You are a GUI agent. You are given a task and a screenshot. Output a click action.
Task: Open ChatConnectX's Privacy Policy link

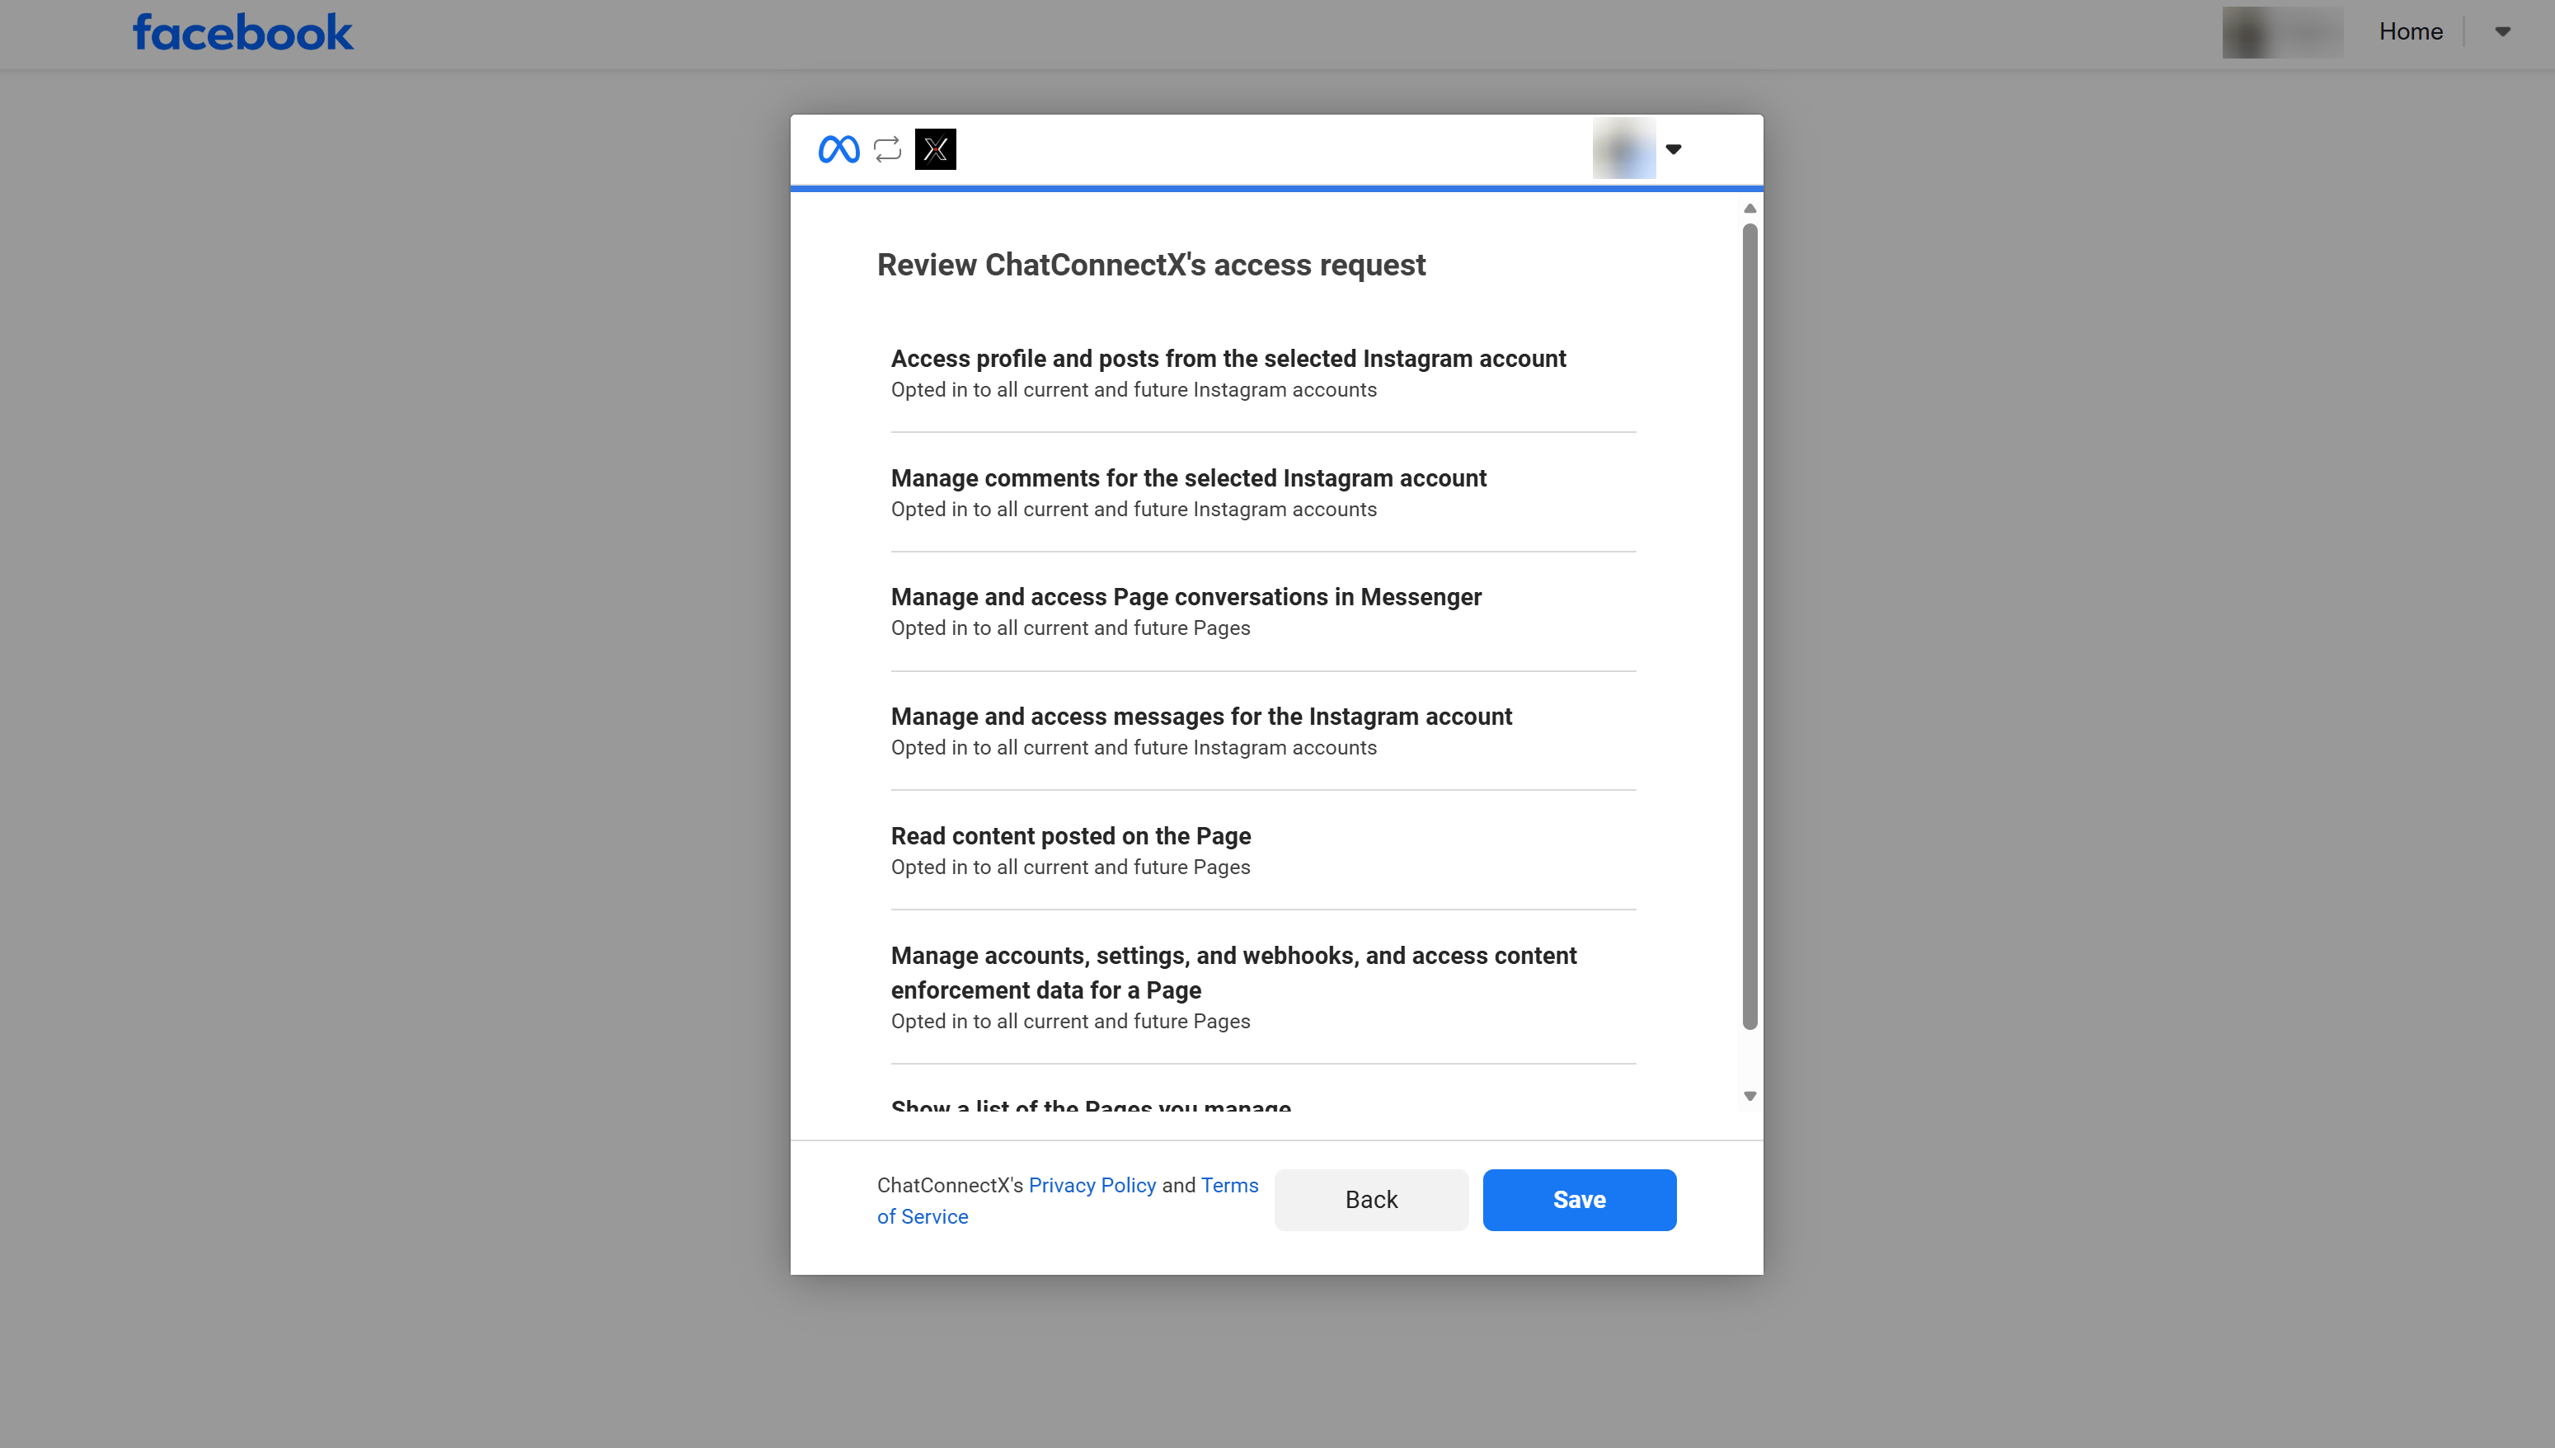[1092, 1184]
